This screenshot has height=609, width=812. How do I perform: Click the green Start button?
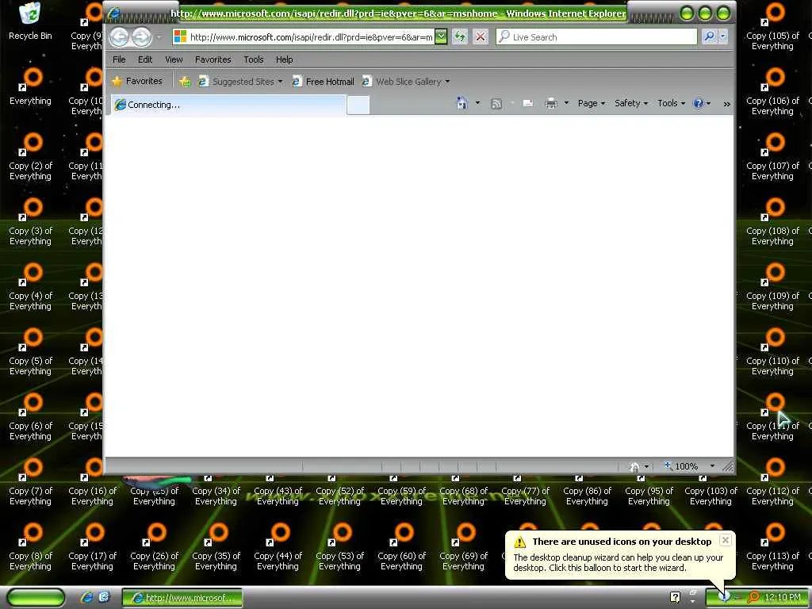click(x=36, y=598)
